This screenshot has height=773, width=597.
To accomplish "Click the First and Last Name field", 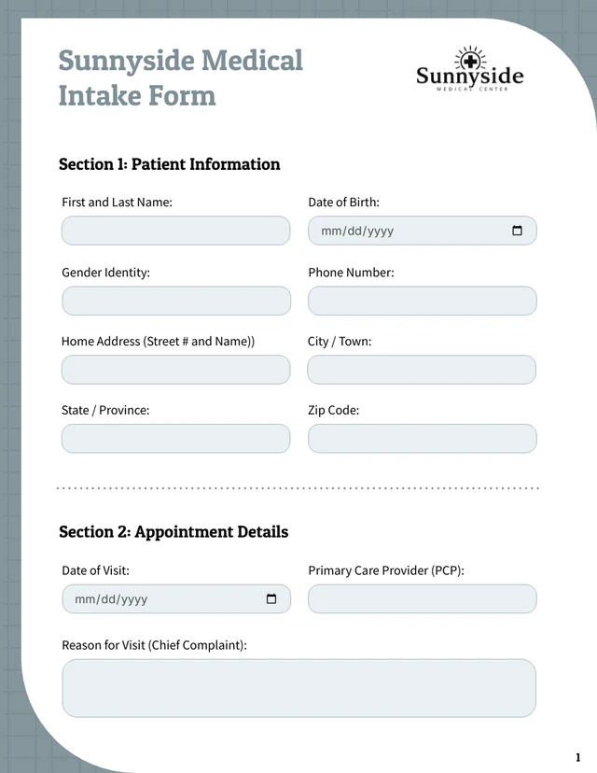I will pyautogui.click(x=175, y=231).
